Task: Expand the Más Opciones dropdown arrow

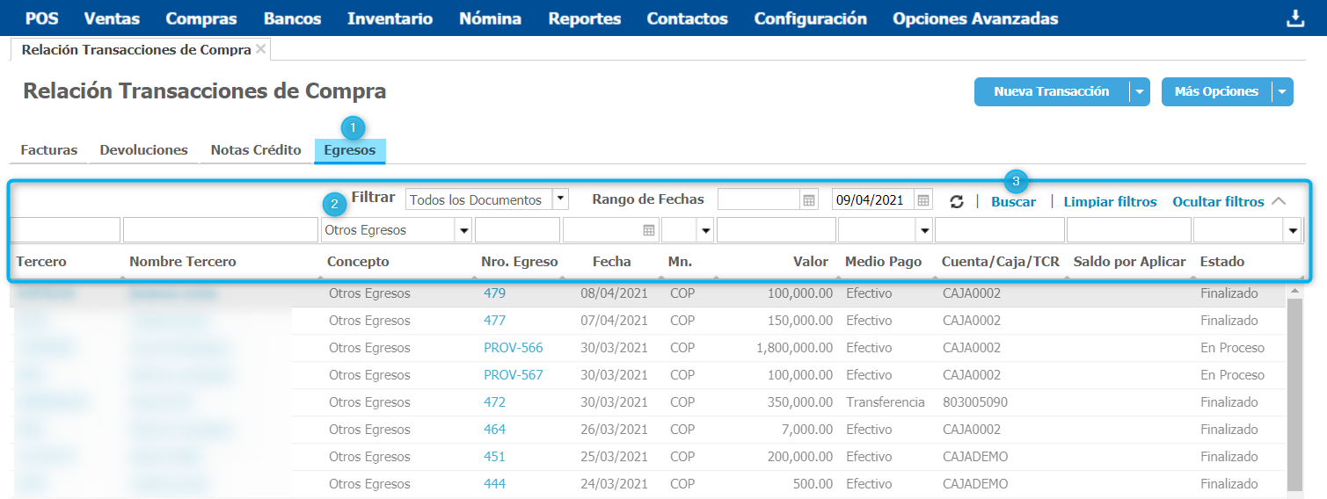Action: coord(1283,91)
